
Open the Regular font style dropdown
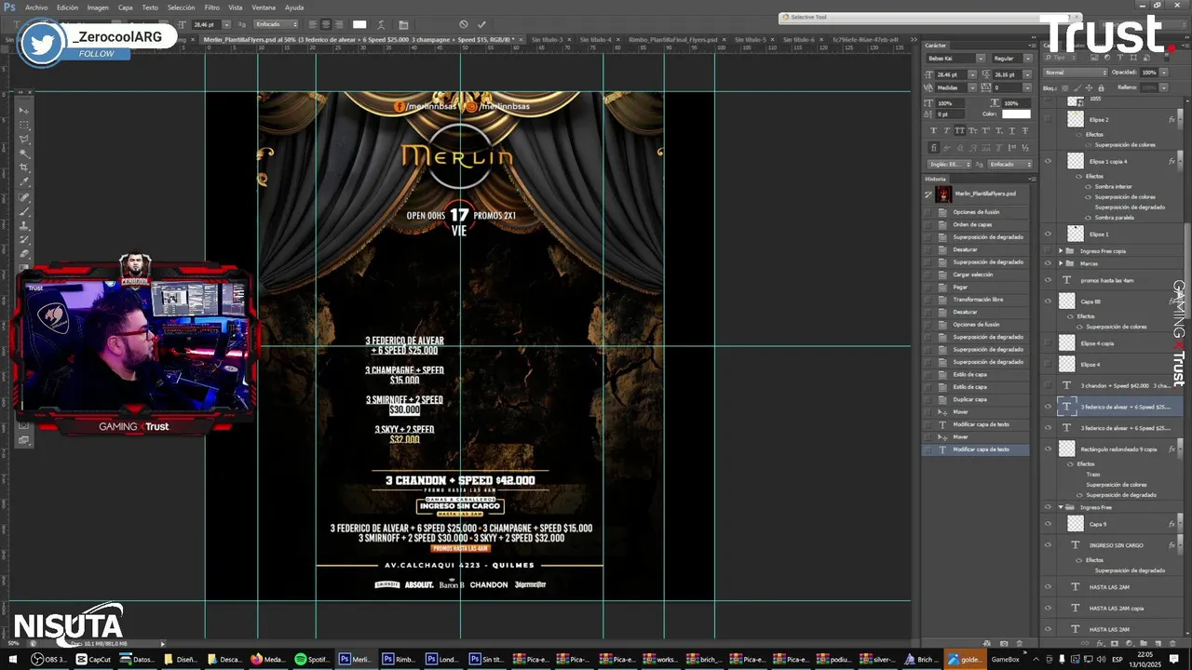pyautogui.click(x=1028, y=59)
